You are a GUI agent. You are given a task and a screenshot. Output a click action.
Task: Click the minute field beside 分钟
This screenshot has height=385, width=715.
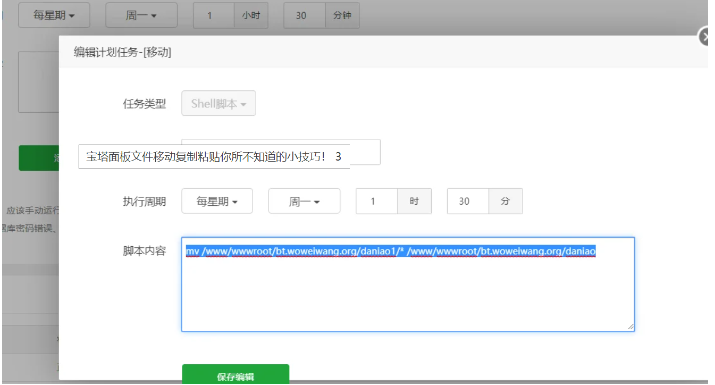click(304, 15)
